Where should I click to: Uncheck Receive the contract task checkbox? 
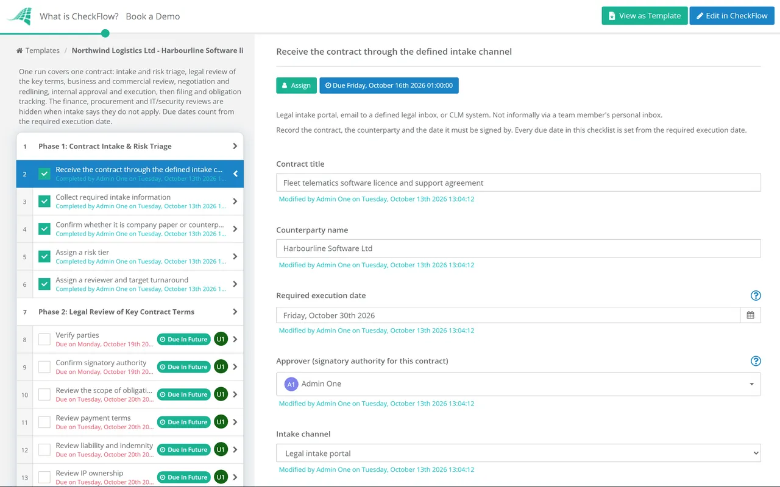[x=44, y=174]
